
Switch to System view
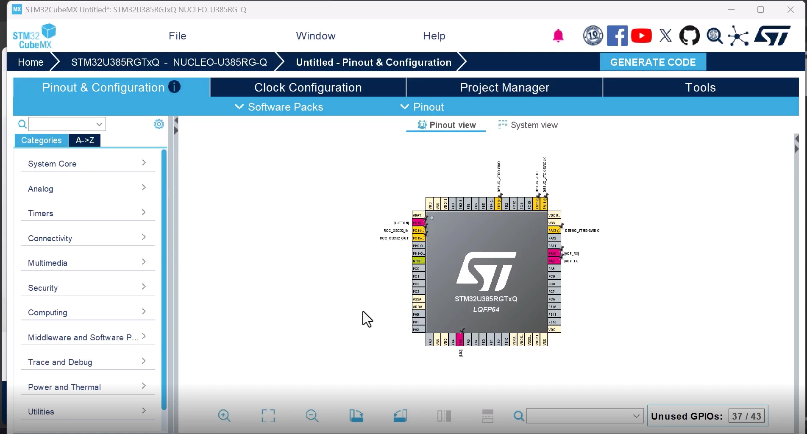(x=528, y=125)
